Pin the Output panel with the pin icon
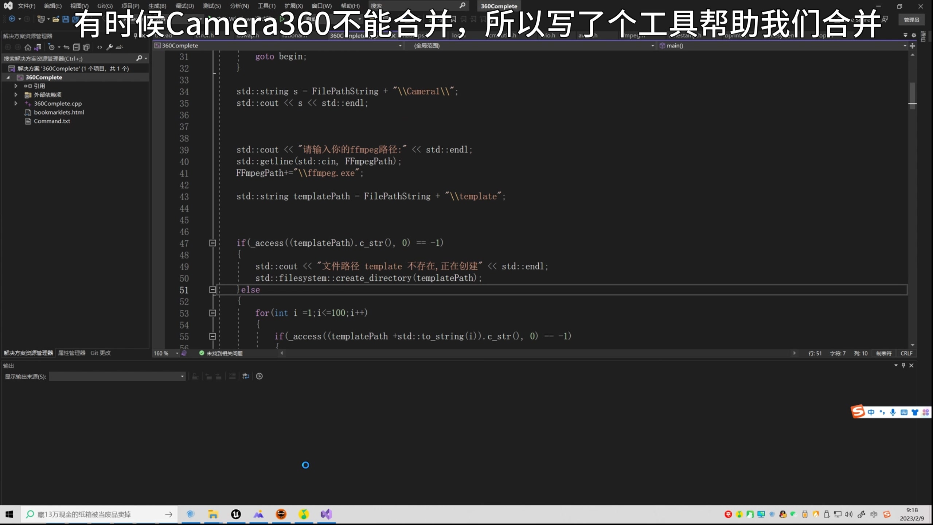 903,365
